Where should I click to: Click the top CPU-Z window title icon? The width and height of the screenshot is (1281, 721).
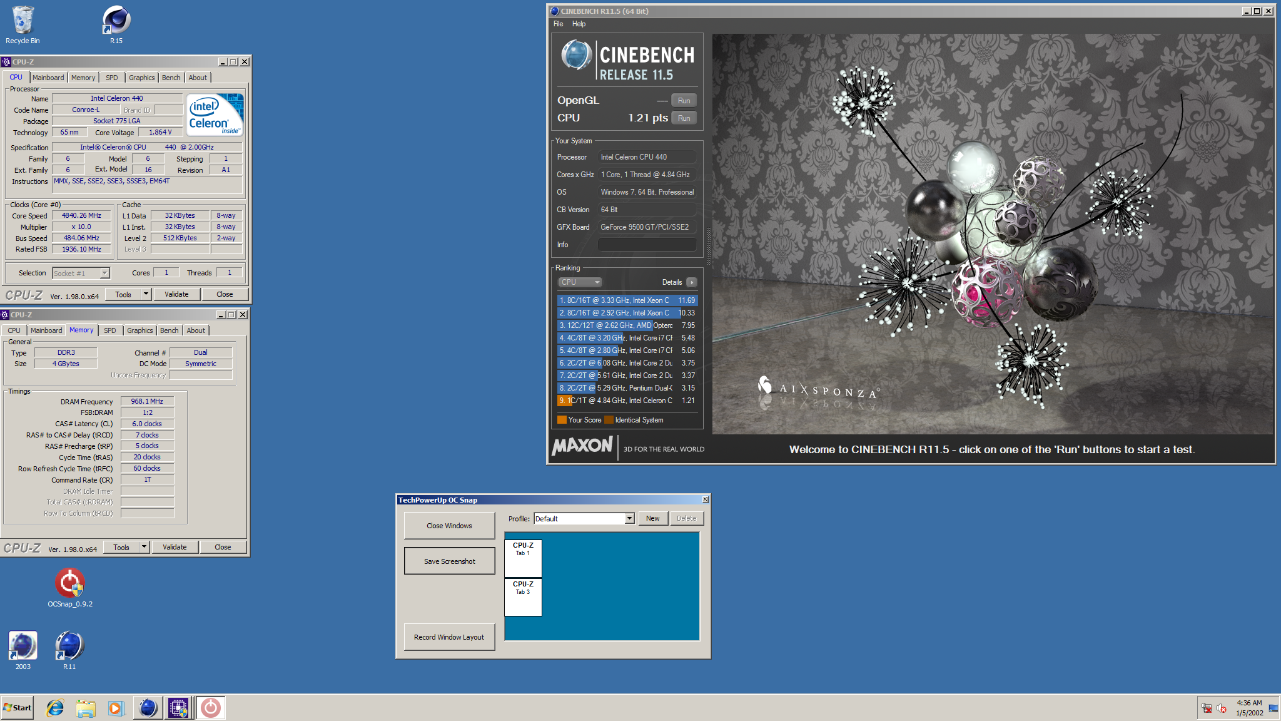coord(6,62)
